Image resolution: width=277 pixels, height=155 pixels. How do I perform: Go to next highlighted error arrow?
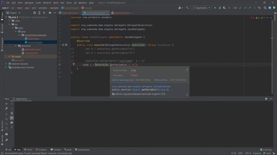[271, 18]
